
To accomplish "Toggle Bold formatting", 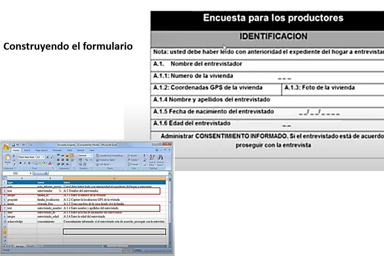I will click(20, 163).
